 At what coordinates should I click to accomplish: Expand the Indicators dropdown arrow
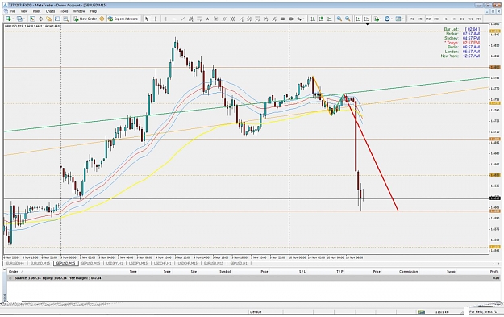pos(381,19)
